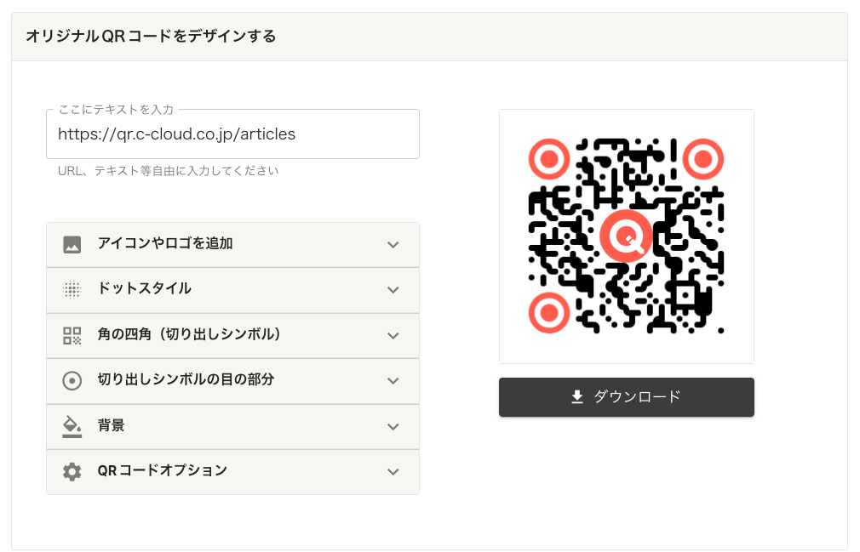Expand the 角の四角（切り出しシンボル）section
This screenshot has width=860, height=552.
click(232, 335)
